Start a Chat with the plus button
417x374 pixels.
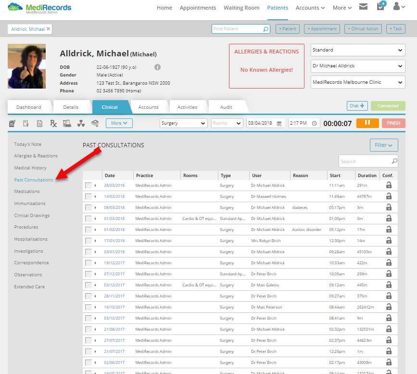[357, 106]
